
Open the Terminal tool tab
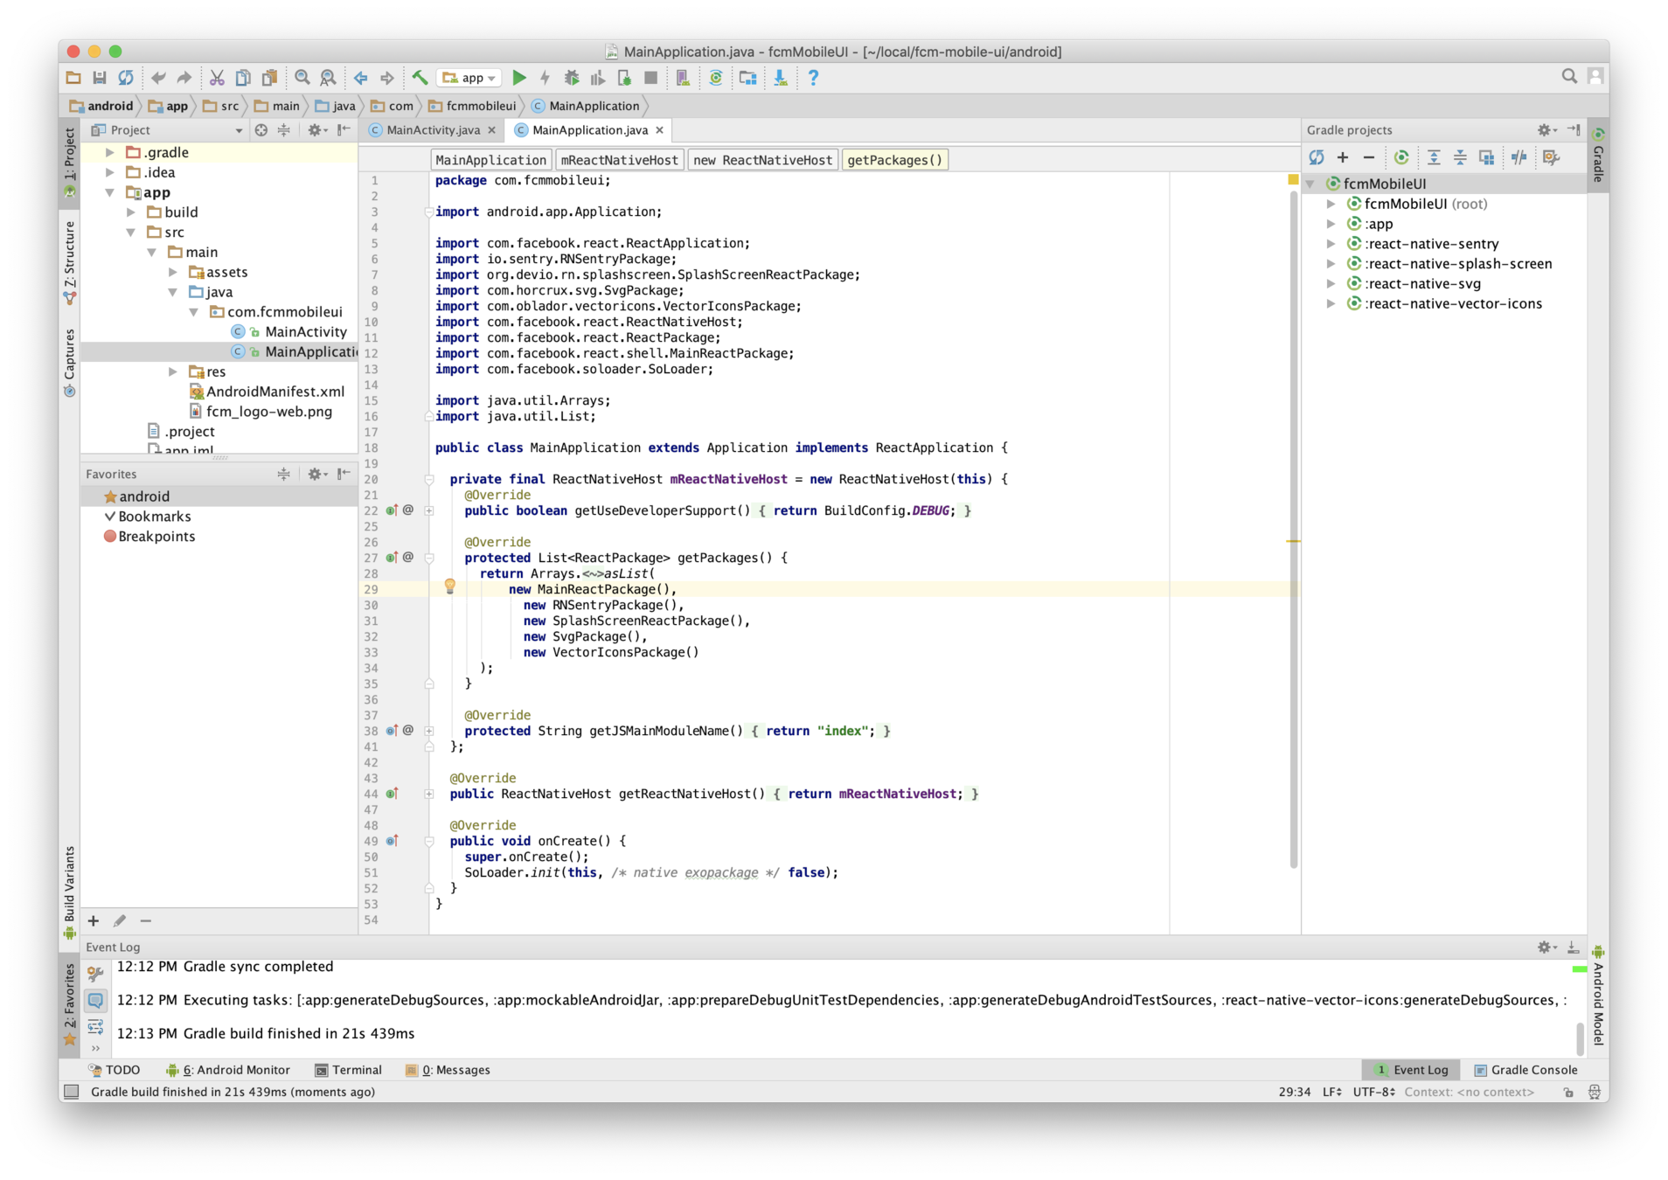tap(348, 1070)
